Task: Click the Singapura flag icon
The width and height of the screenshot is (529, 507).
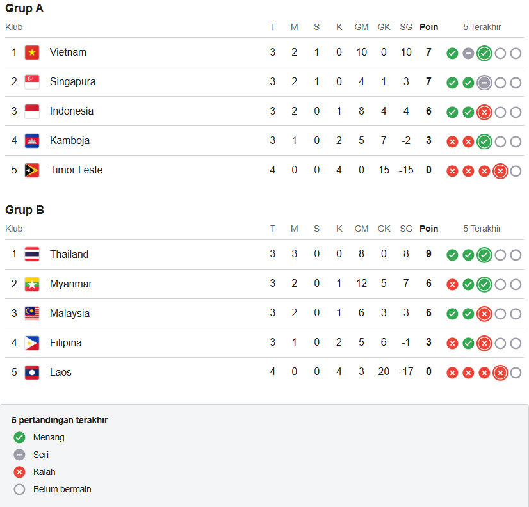Action: click(x=32, y=82)
